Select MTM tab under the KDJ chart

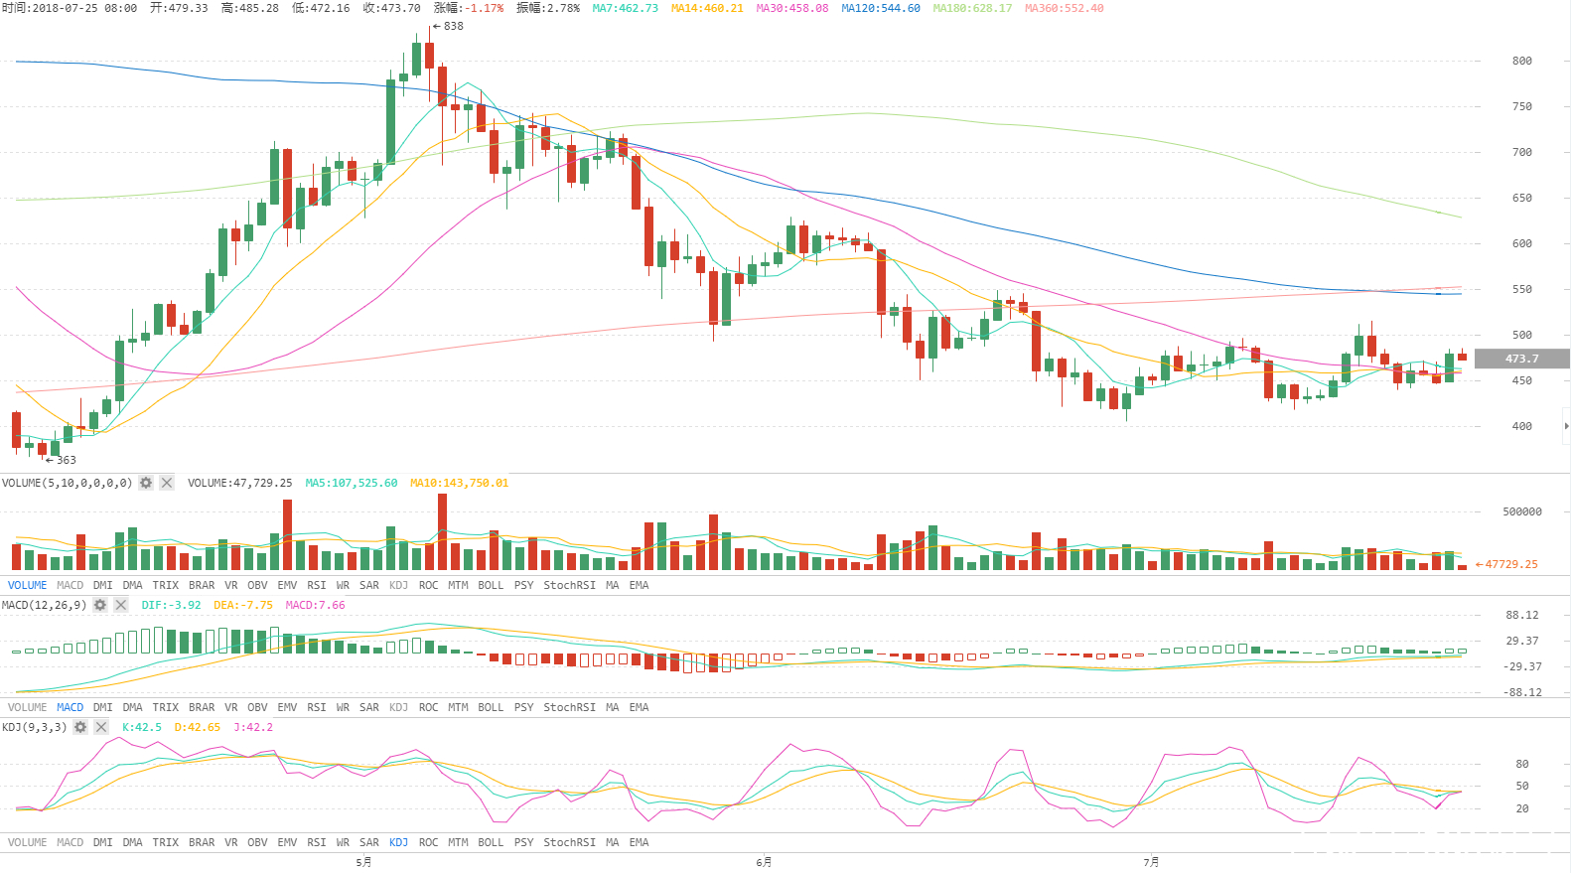click(x=458, y=842)
